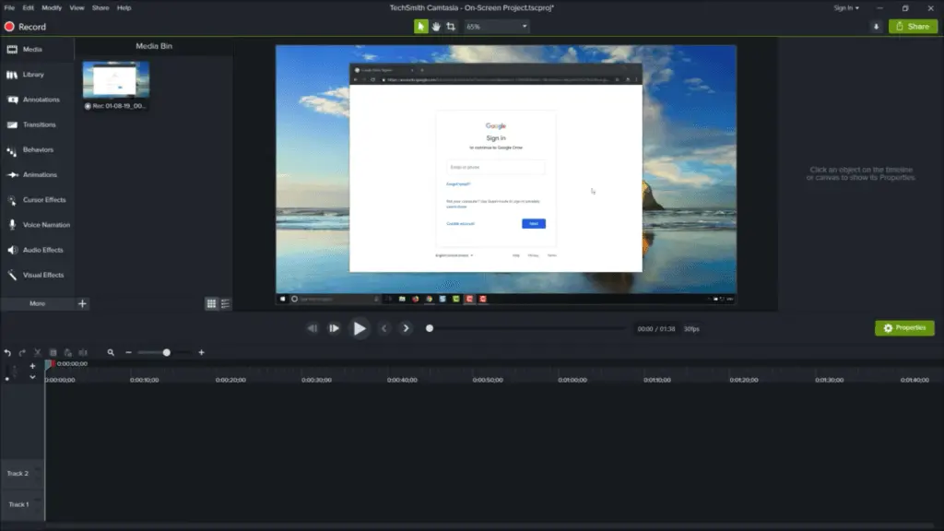Click the Paste icon in timeline toolbar
The image size is (944, 531).
pos(68,353)
